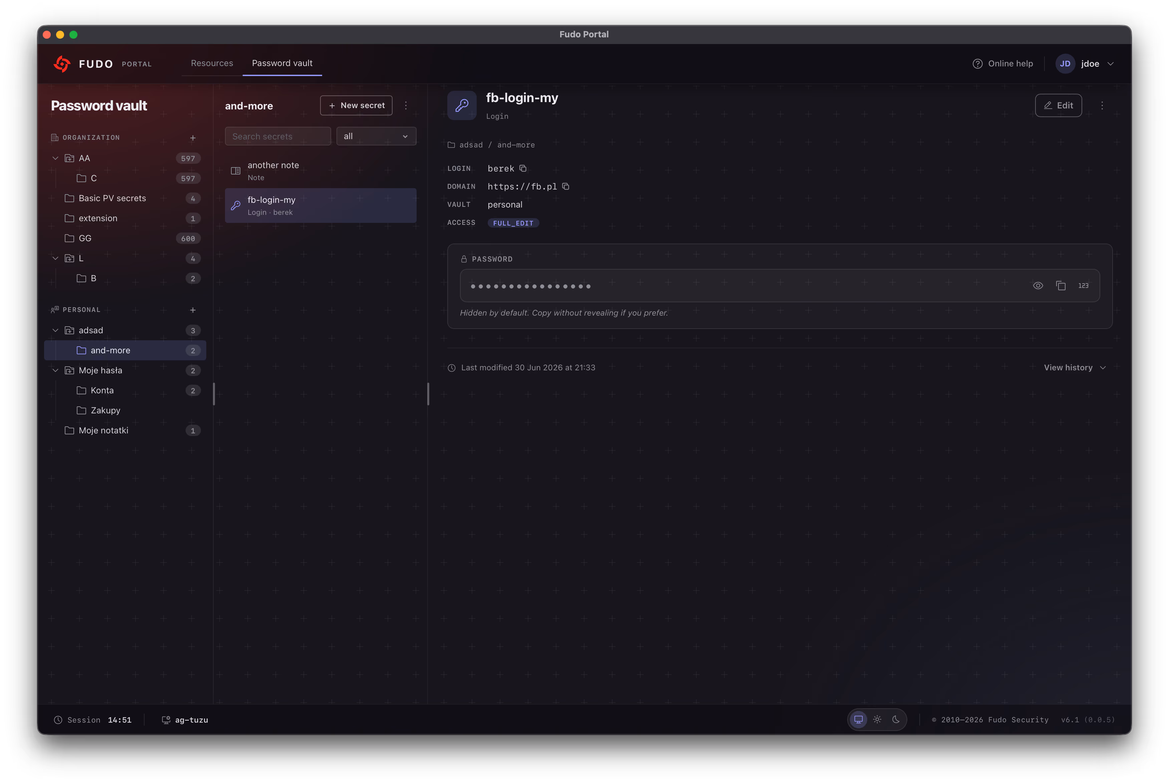The height and width of the screenshot is (784, 1169).
Task: Click the ag-tuzu host icon
Action: [166, 720]
